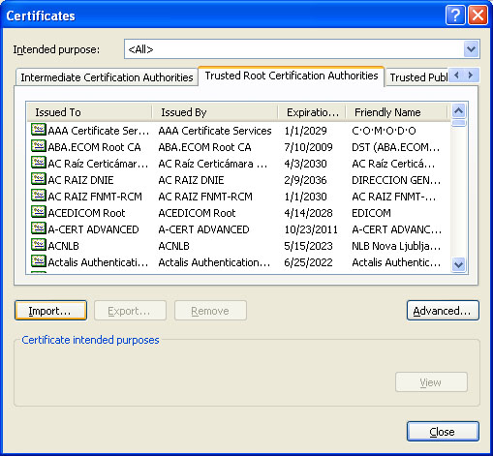Image resolution: width=493 pixels, height=456 pixels.
Task: Sort by the Issued By column header
Action: click(215, 112)
